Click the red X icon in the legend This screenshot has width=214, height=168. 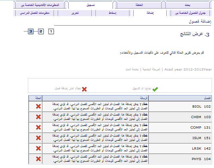pos(84,89)
